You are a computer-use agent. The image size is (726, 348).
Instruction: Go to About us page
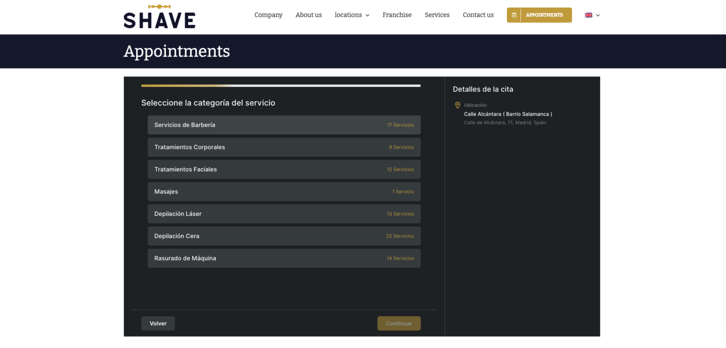[x=308, y=15]
